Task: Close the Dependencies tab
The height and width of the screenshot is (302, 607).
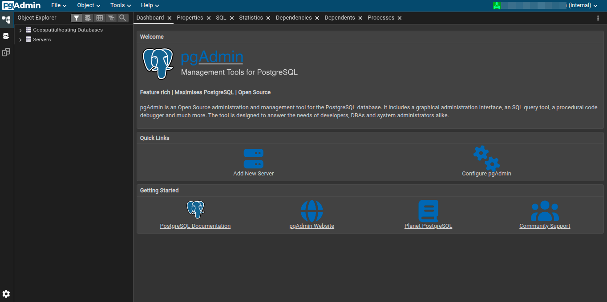Action: click(317, 18)
